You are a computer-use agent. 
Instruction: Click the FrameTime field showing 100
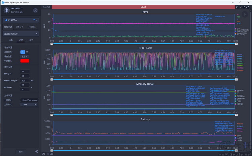pos(25,81)
